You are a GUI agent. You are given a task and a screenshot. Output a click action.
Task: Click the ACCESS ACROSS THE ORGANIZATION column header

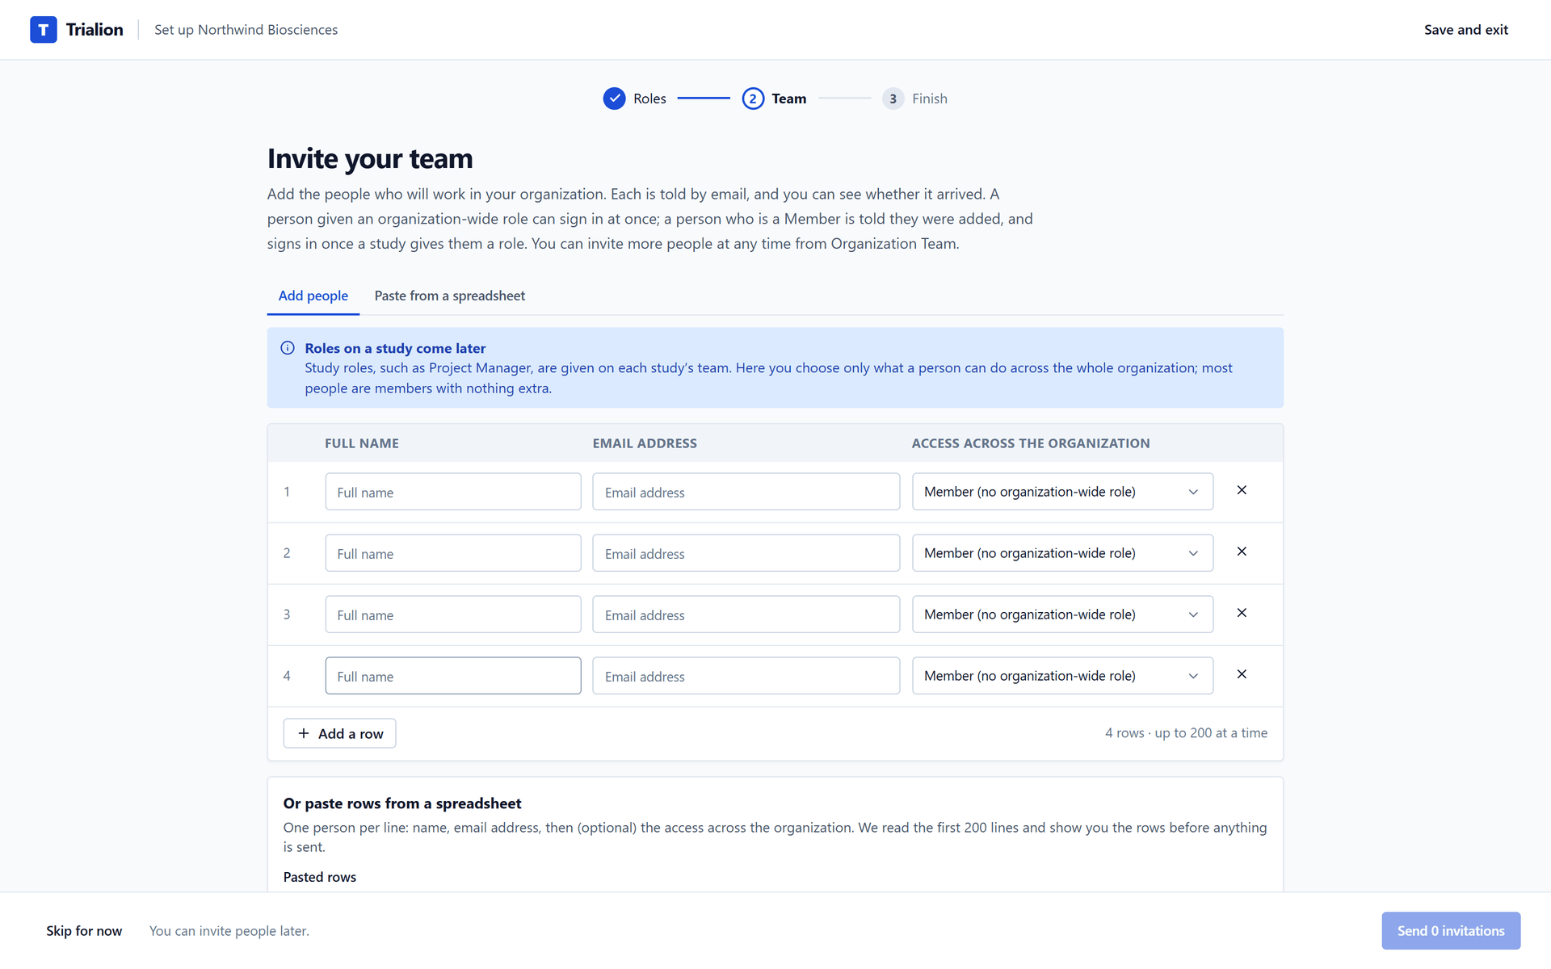click(1031, 443)
